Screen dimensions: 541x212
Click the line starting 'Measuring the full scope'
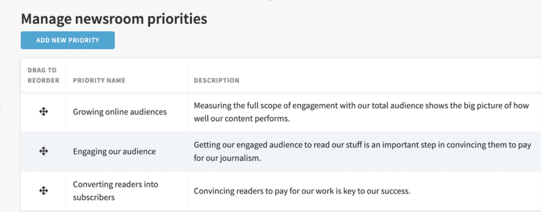[x=361, y=105]
